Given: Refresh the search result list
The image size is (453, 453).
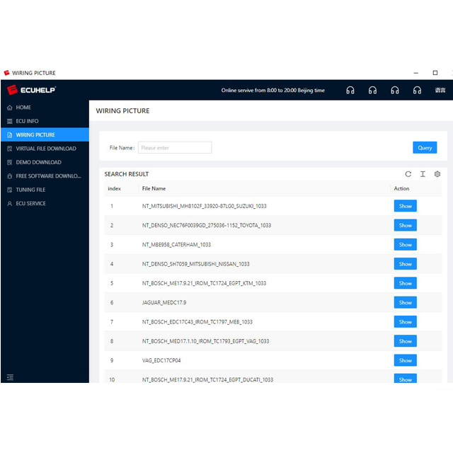Looking at the screenshot, I should point(408,174).
